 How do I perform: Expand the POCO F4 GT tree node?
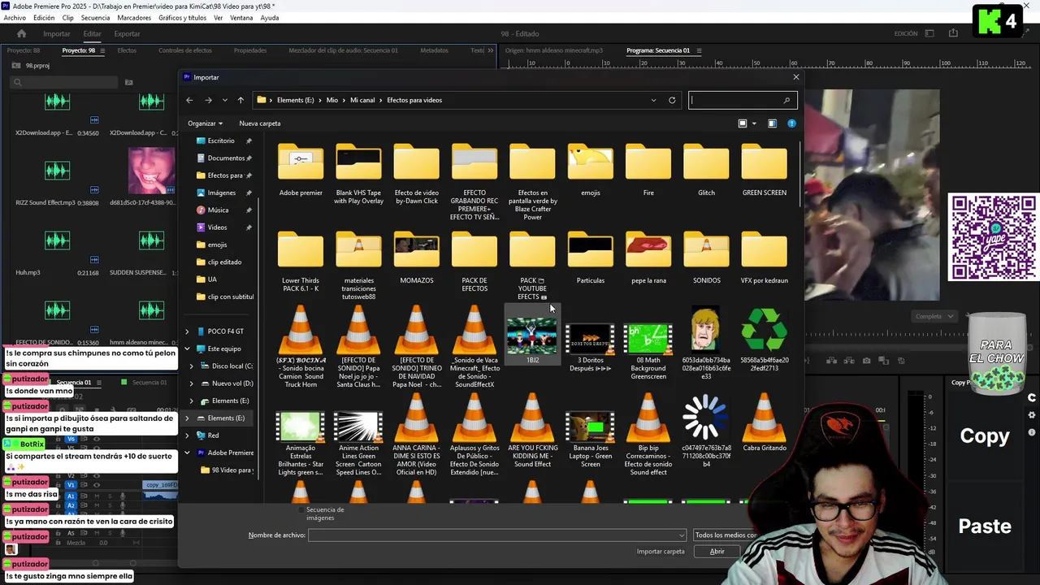coord(188,331)
